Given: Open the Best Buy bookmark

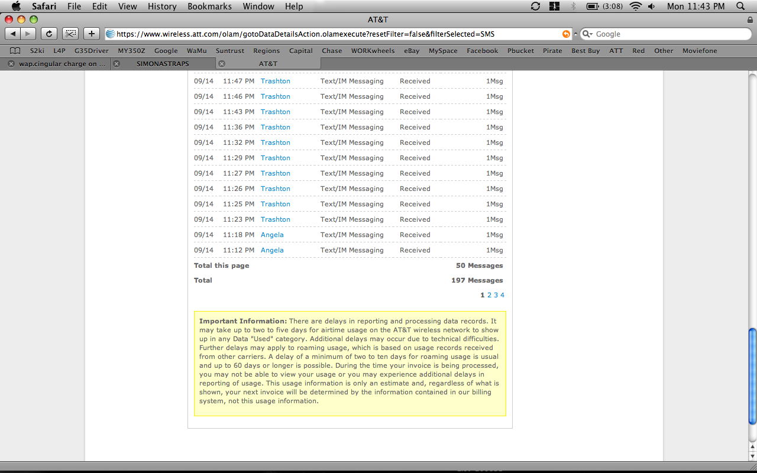Looking at the screenshot, I should coord(585,51).
